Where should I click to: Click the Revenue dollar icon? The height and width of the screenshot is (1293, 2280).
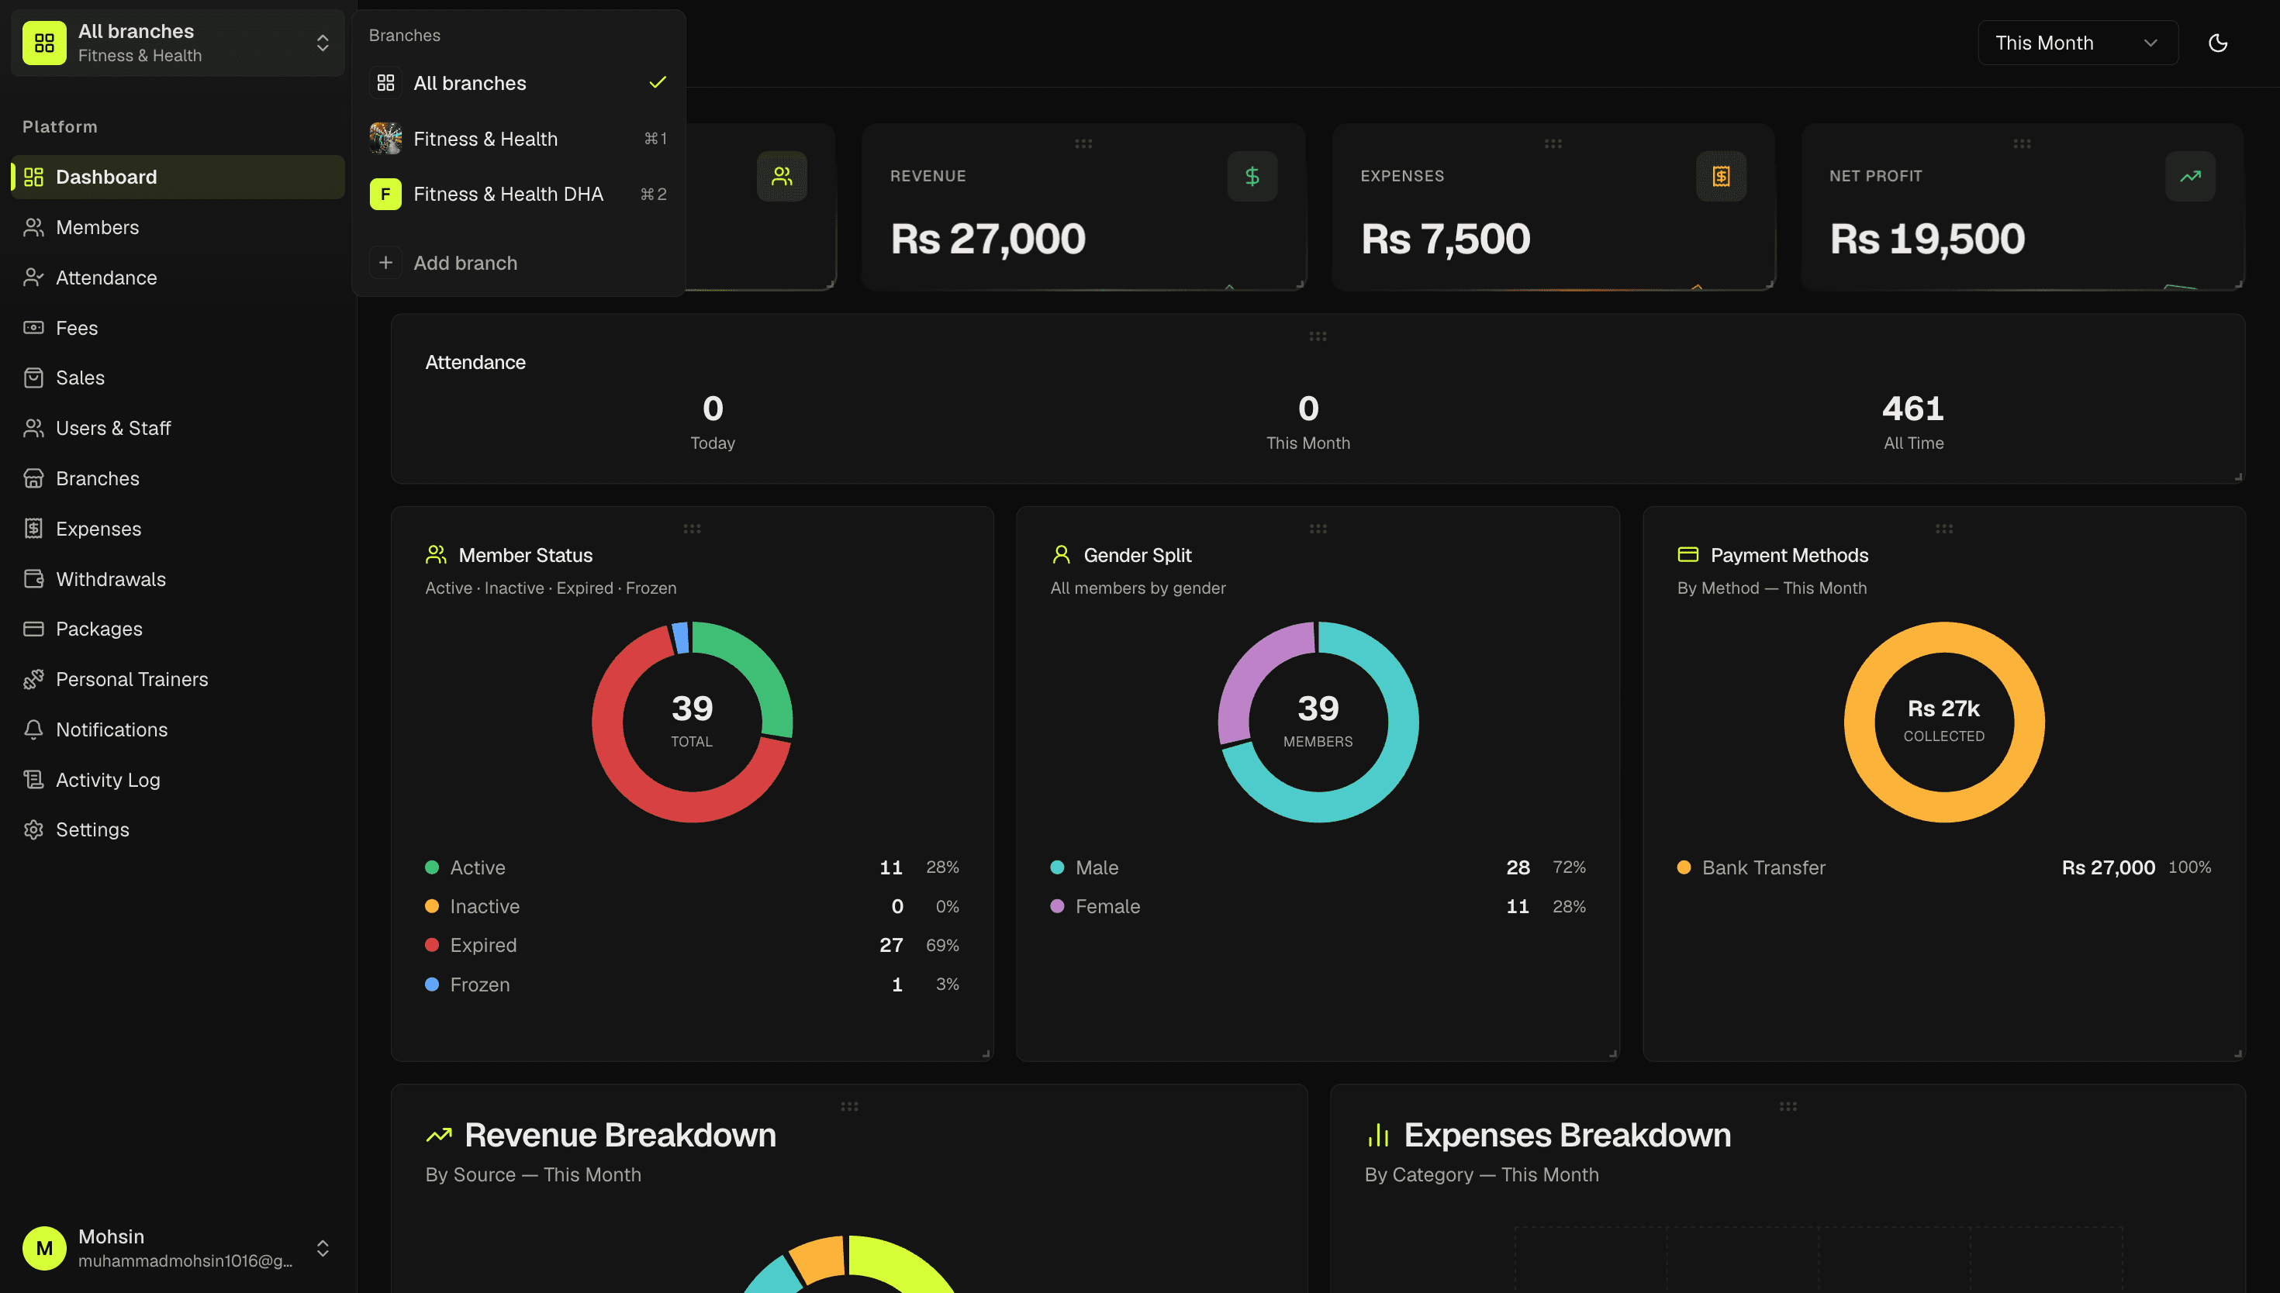point(1252,176)
